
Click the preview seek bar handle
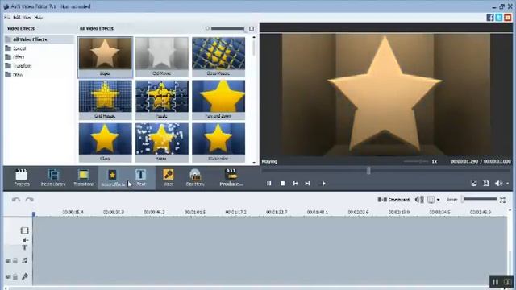(x=368, y=170)
